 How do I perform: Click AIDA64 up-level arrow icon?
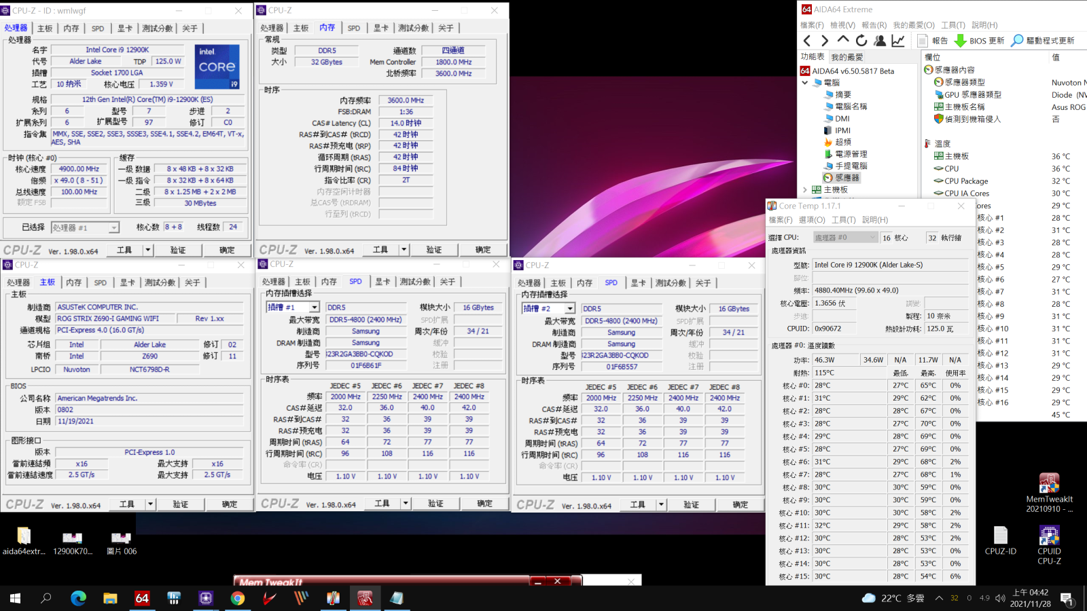843,40
